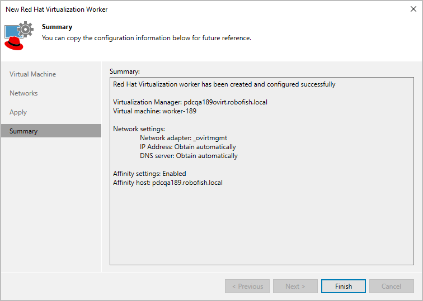Click the 'You can copy the configuration' description

(x=147, y=38)
